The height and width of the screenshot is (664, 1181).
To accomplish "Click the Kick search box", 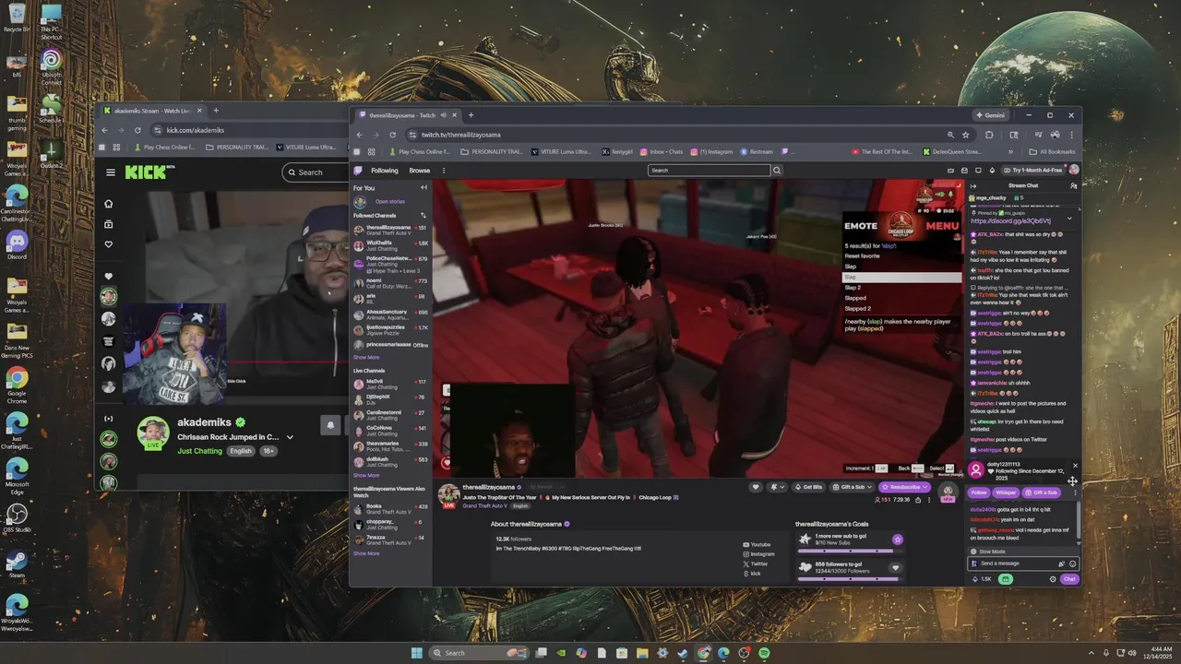I will (316, 172).
